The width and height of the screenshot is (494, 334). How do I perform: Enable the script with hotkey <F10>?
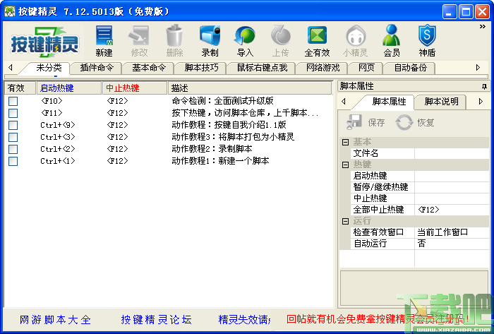tap(13, 101)
